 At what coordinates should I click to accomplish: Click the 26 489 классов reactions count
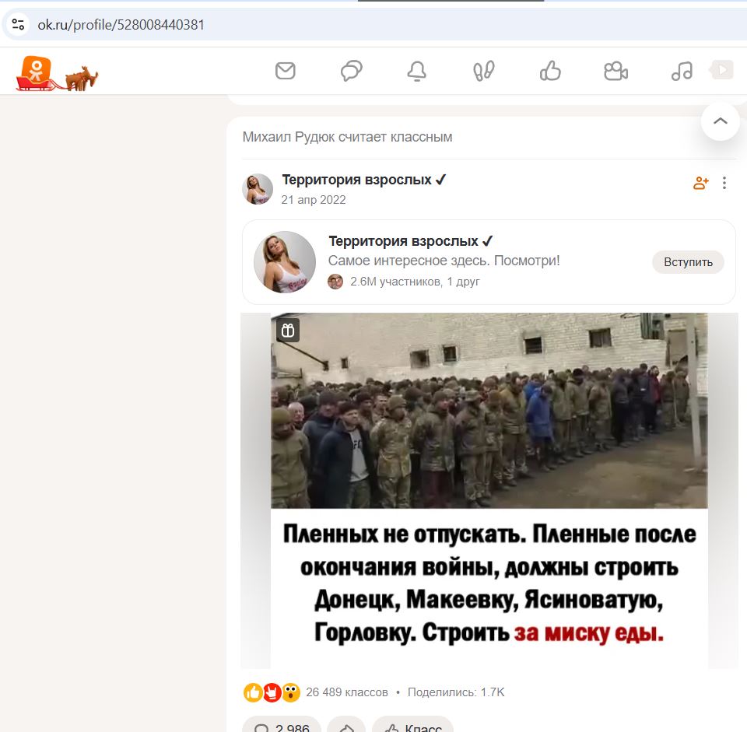(x=347, y=692)
